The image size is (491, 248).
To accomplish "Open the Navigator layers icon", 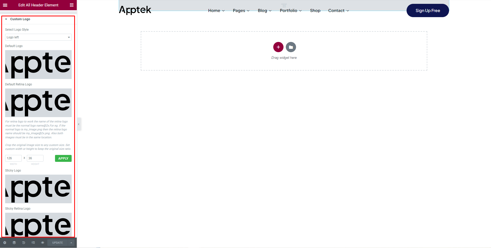I will pos(14,243).
